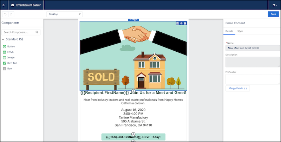Select the HTML component
Viewport: 281px width, 142px height.
pyautogui.click(x=11, y=52)
